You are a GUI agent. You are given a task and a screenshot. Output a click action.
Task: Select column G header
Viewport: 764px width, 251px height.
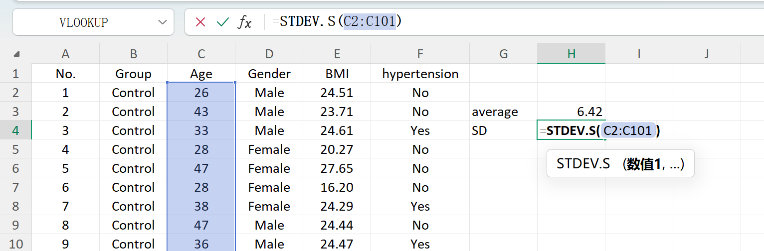point(504,54)
